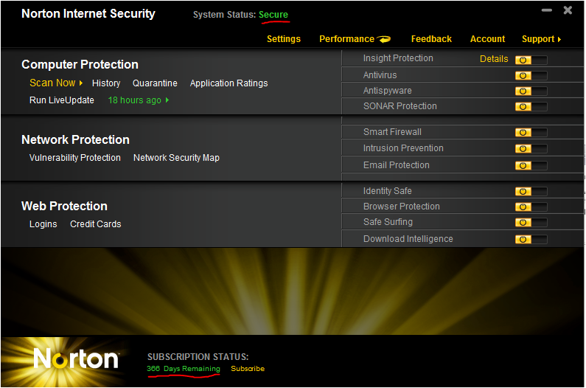The image size is (586, 388).
Task: Open Account menu
Action: point(487,39)
